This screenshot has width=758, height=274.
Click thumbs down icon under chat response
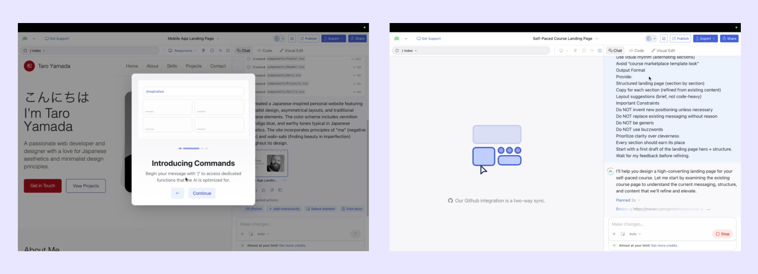[272, 190]
